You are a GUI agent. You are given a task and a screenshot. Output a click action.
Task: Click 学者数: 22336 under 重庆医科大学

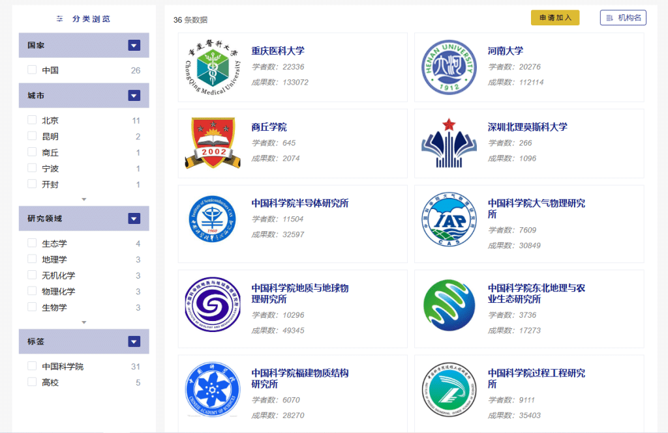278,67
